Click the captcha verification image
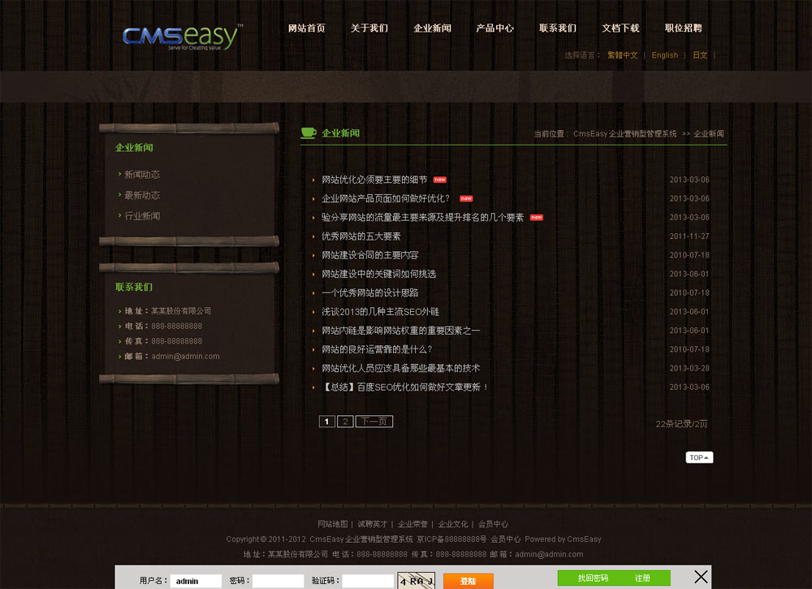The image size is (812, 589). pyautogui.click(x=417, y=581)
